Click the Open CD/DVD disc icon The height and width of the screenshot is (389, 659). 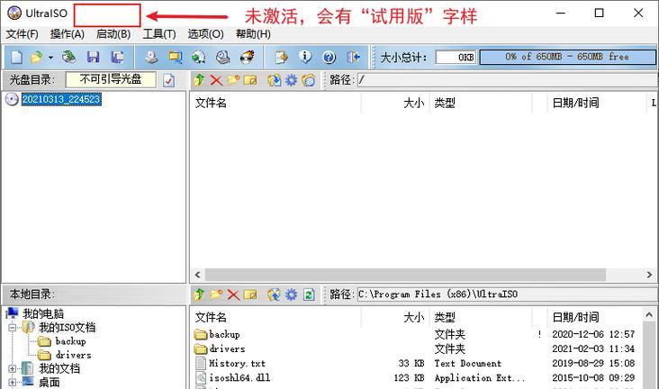tap(69, 58)
